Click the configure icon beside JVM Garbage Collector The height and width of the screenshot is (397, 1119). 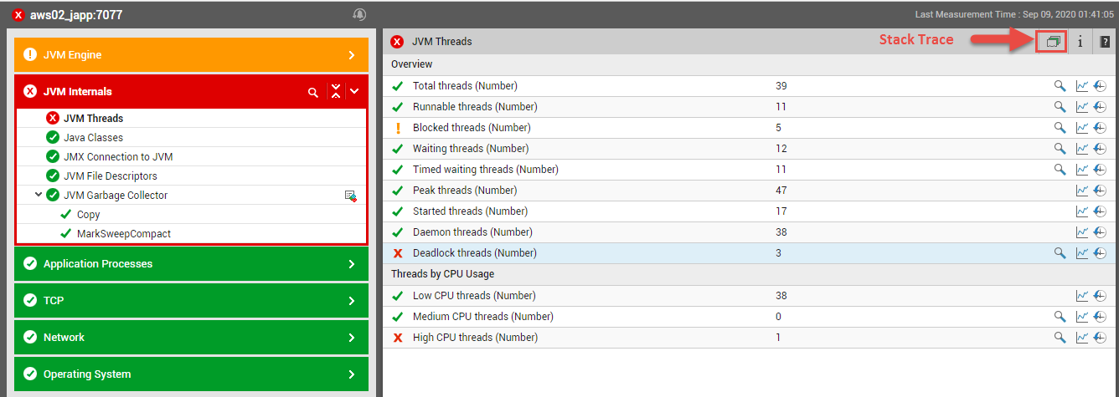[x=351, y=196]
